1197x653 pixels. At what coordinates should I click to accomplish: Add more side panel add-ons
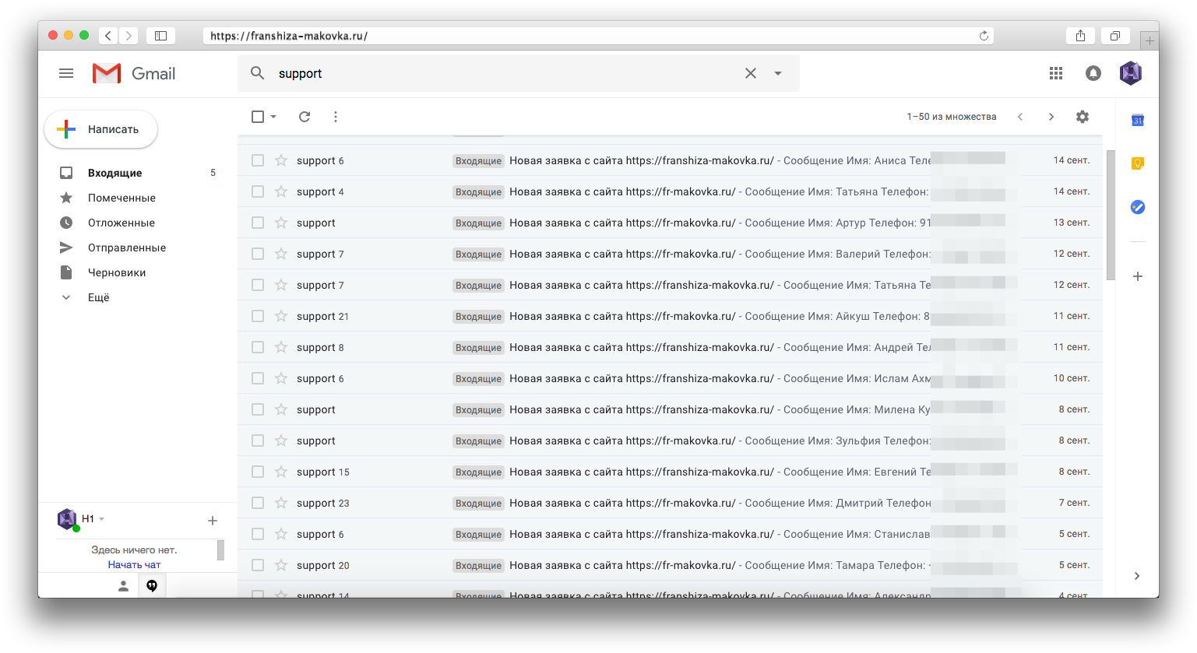tap(1138, 276)
